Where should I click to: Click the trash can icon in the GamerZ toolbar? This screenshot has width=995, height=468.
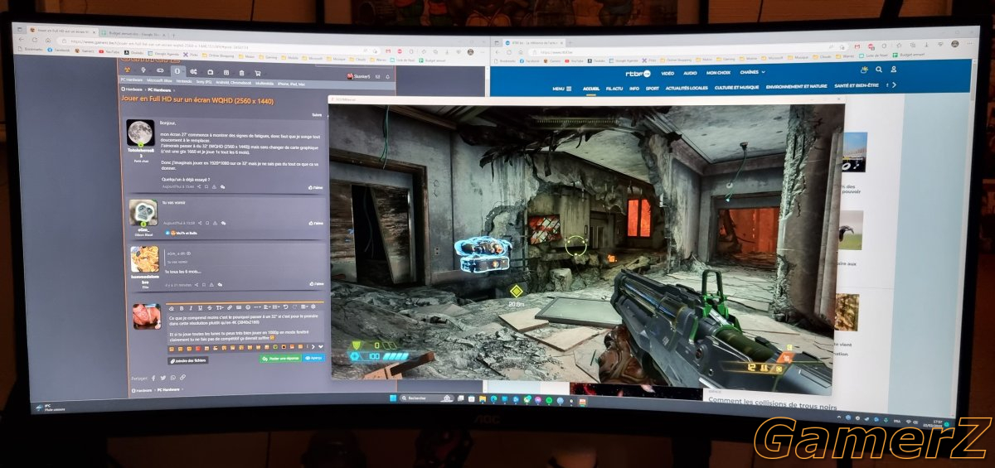[242, 72]
